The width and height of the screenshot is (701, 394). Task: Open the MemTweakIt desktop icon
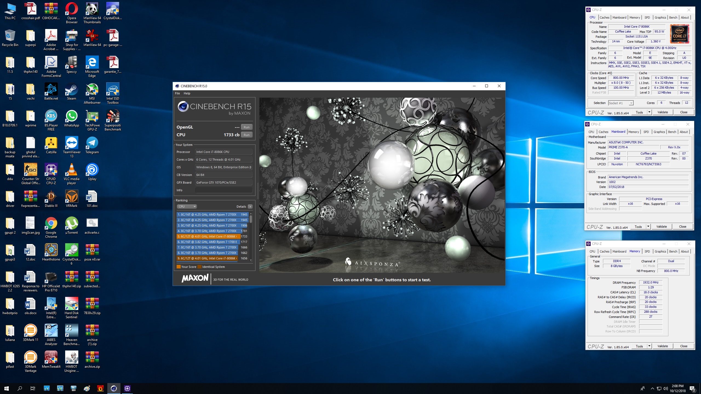51,360
